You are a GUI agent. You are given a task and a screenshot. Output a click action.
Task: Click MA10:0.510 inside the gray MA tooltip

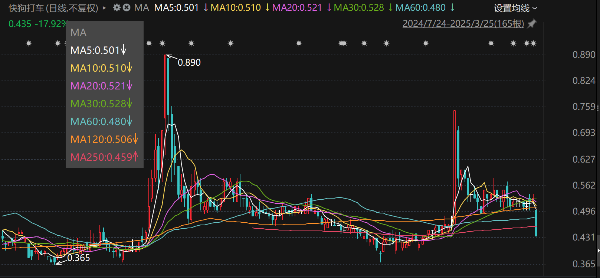point(101,68)
